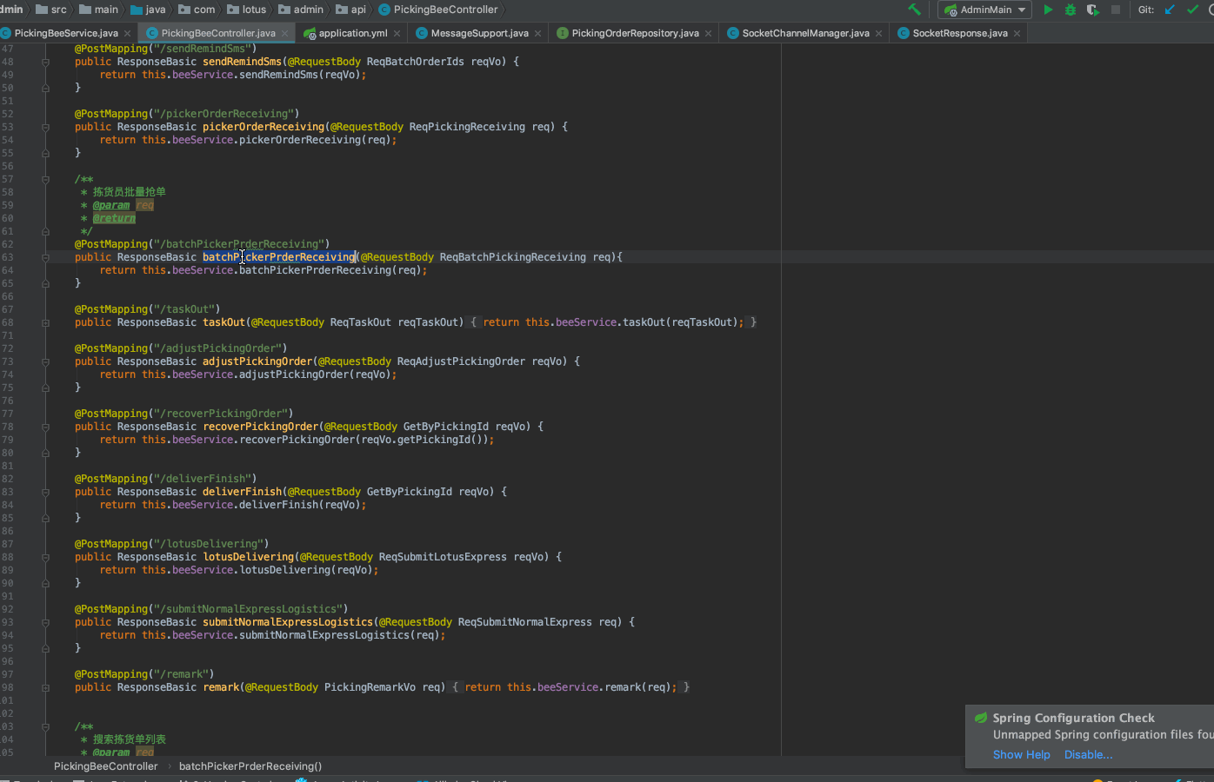Run AdminMain with the green play button
1214x782 pixels.
point(1048,10)
